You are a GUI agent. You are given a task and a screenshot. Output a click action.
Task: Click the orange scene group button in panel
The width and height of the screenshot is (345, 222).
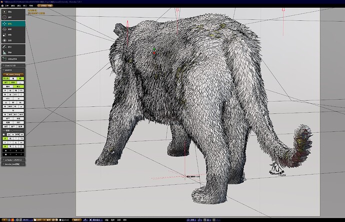pos(13,74)
